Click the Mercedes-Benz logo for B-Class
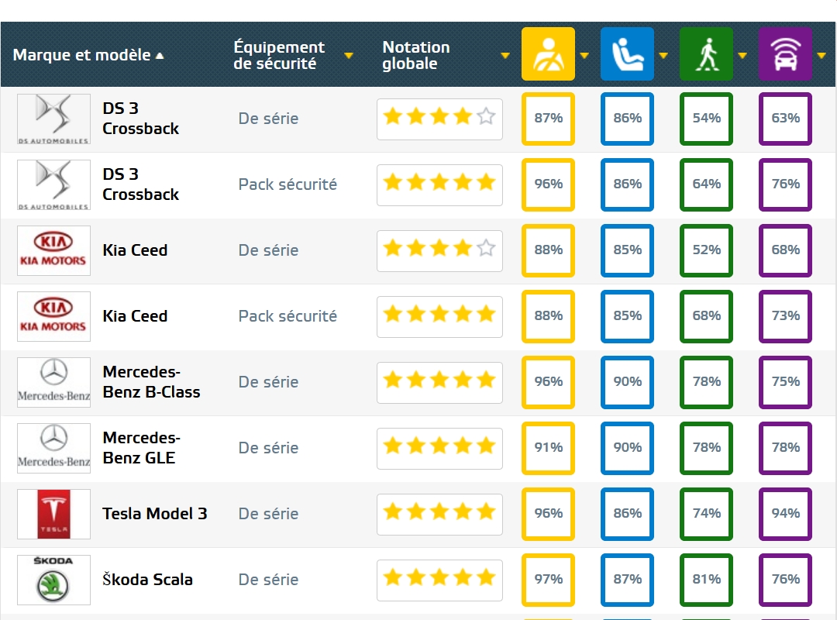The image size is (837, 620). pyautogui.click(x=54, y=382)
